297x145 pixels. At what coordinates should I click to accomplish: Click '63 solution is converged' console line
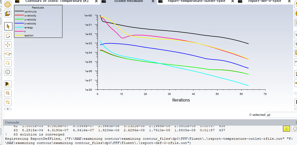(x=39, y=134)
